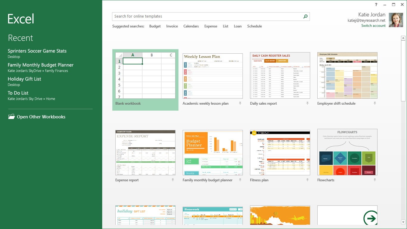
Task: Click the scrollbar down arrow
Action: pyautogui.click(x=403, y=222)
